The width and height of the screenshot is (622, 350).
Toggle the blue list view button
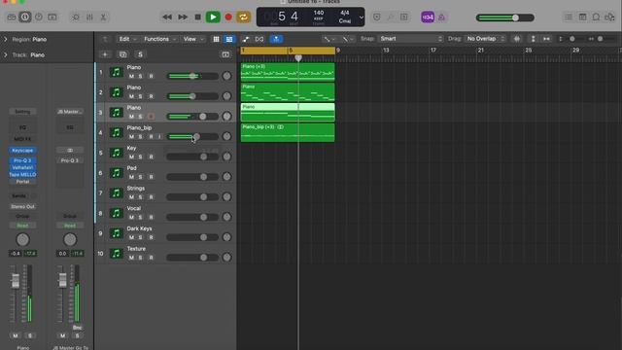(229, 39)
